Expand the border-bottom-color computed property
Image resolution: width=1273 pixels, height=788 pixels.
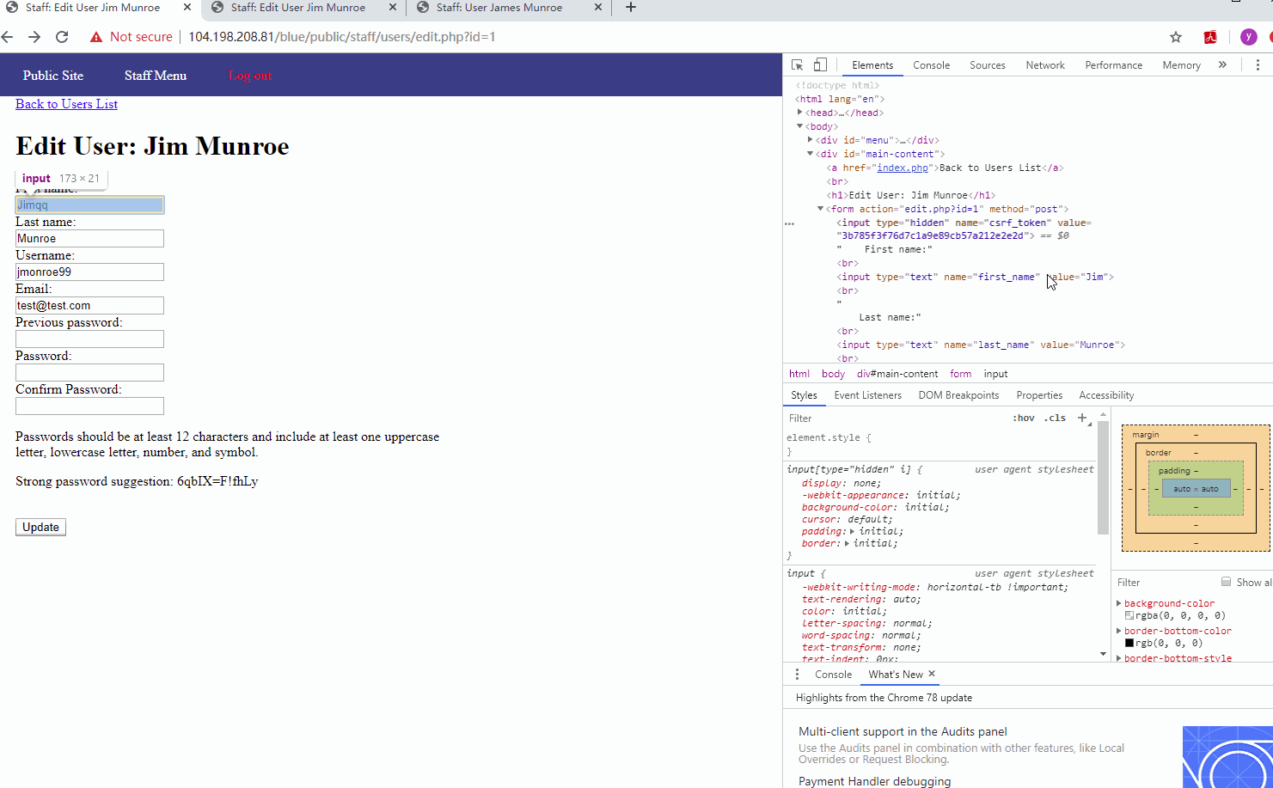(1119, 631)
